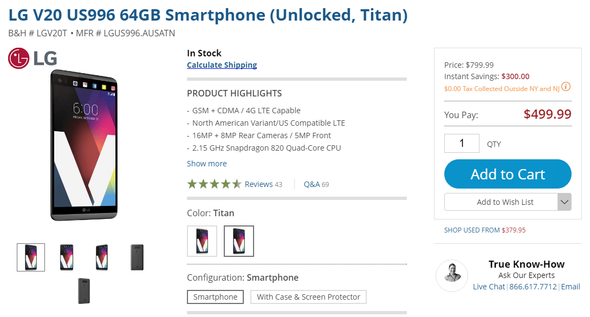Show the rear view thumbnail

coord(137,257)
